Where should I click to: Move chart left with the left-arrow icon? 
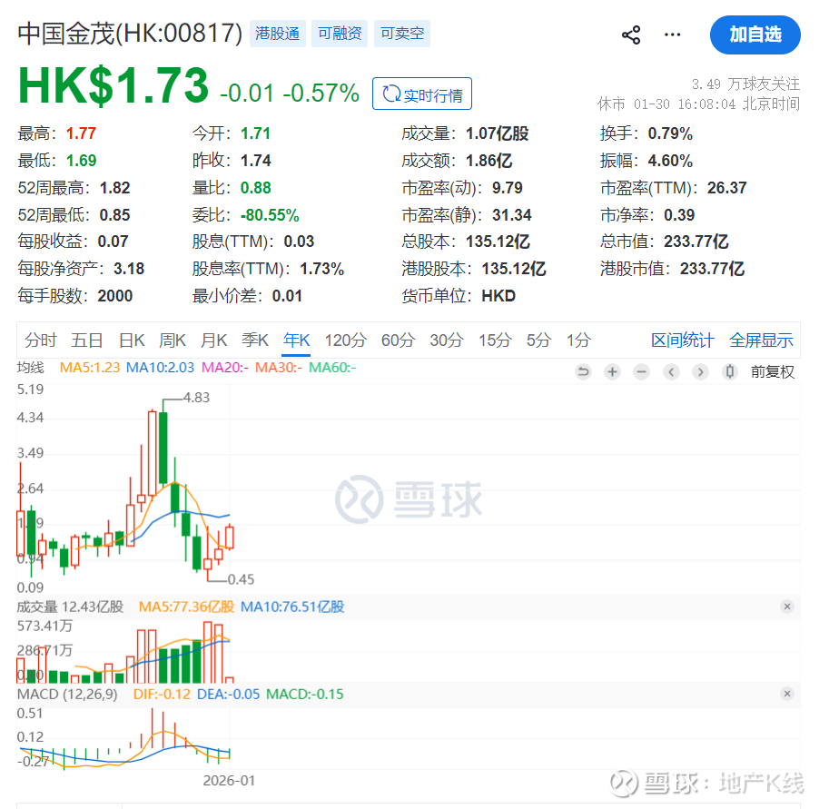[x=671, y=371]
